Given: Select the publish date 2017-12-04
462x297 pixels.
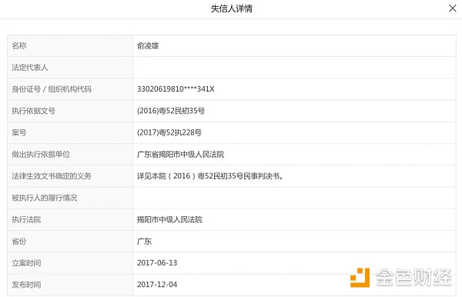Looking at the screenshot, I should coord(157,285).
